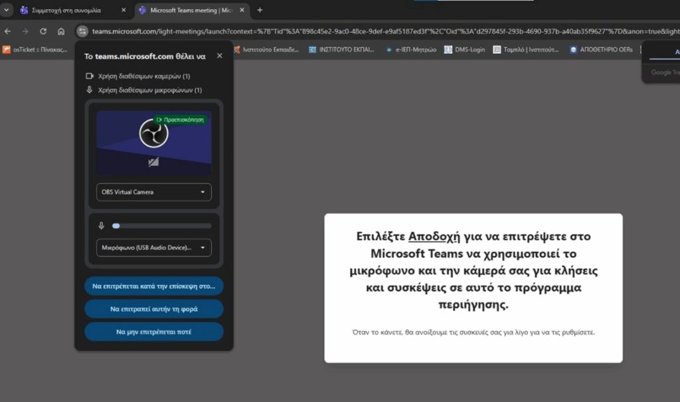
Task: Select the Microsoft Teams meeting tab
Action: point(186,10)
